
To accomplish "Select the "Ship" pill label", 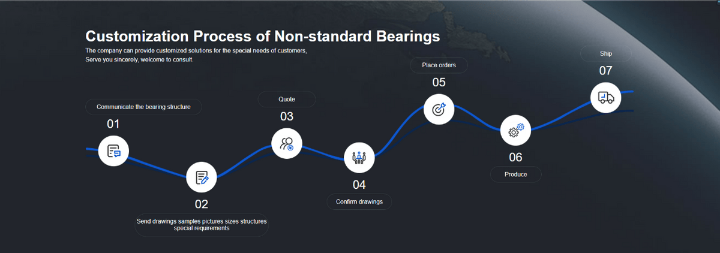I will (605, 54).
